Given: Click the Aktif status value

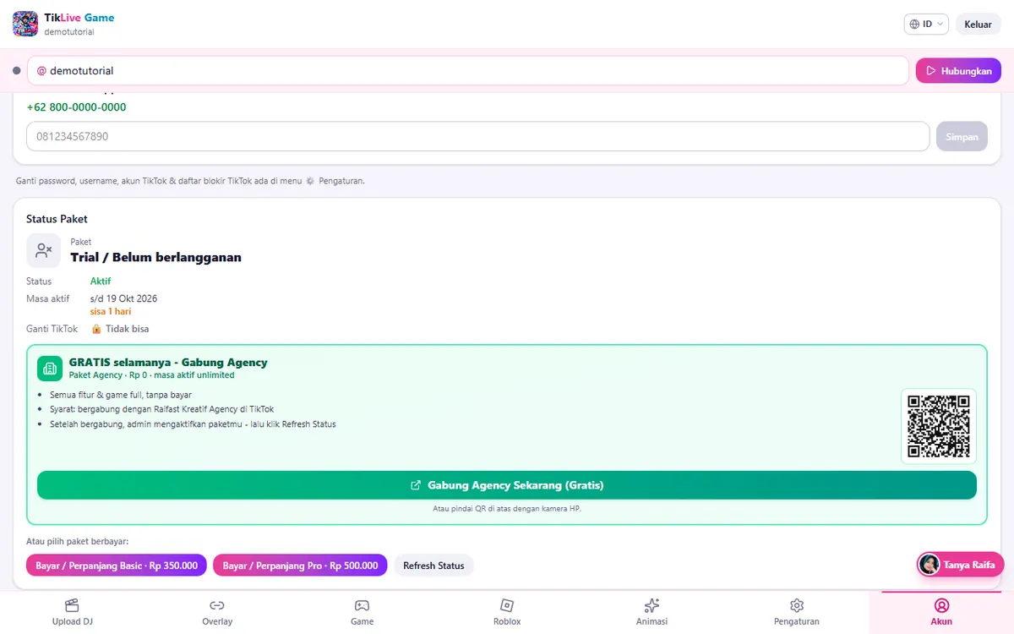Looking at the screenshot, I should 101,281.
